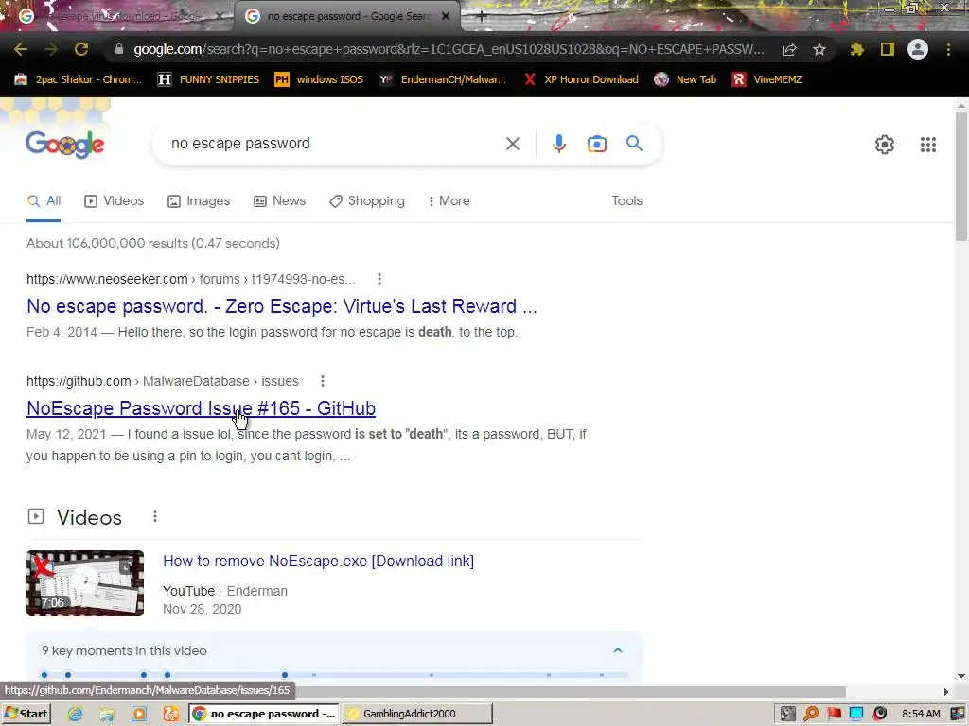
Task: Start a voice search with the microphone
Action: pos(558,144)
